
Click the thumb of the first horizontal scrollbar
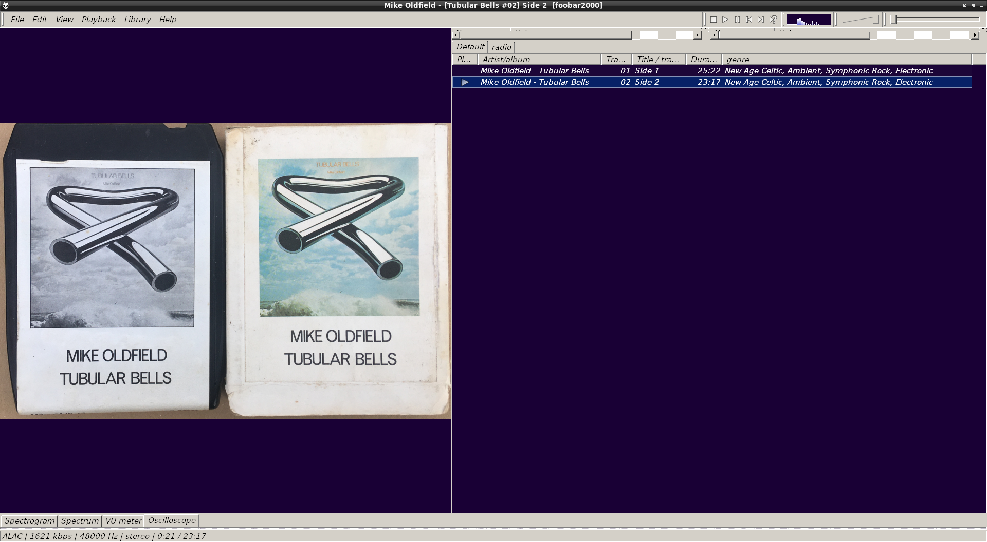(x=545, y=35)
